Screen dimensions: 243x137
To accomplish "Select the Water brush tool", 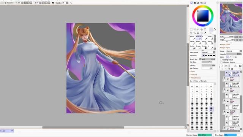I will pyautogui.click(x=210, y=38).
